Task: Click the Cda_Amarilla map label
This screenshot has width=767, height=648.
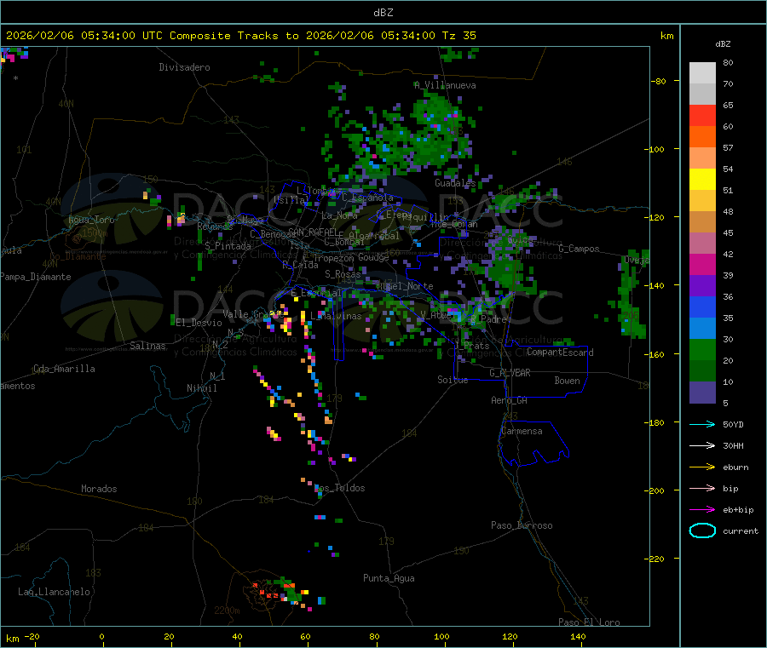Action: click(x=64, y=369)
